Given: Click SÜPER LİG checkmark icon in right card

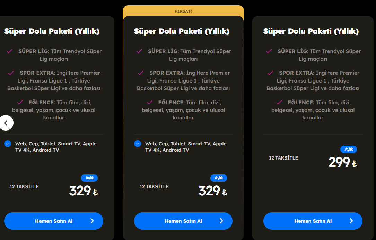Looking at the screenshot, I should tap(269, 51).
